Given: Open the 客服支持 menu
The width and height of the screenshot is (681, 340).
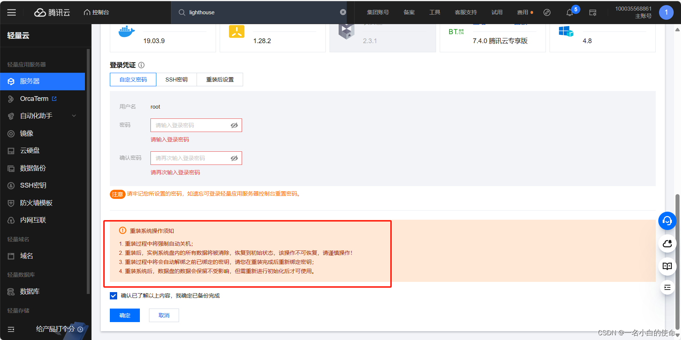Looking at the screenshot, I should pyautogui.click(x=466, y=12).
